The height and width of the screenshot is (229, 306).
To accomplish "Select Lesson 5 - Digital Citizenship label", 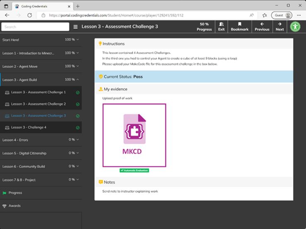I will coord(24,153).
